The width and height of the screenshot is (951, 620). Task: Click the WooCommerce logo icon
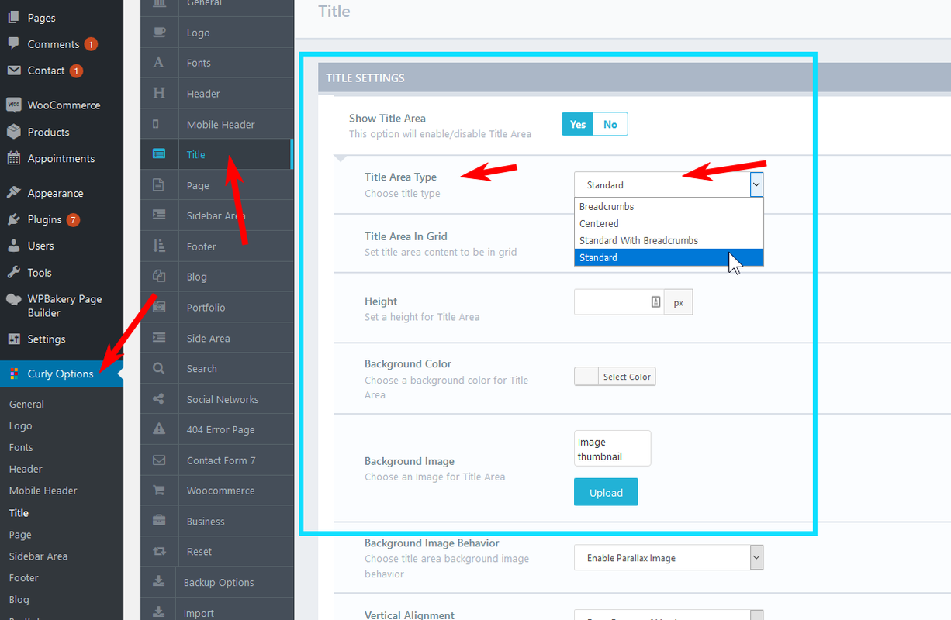13,105
